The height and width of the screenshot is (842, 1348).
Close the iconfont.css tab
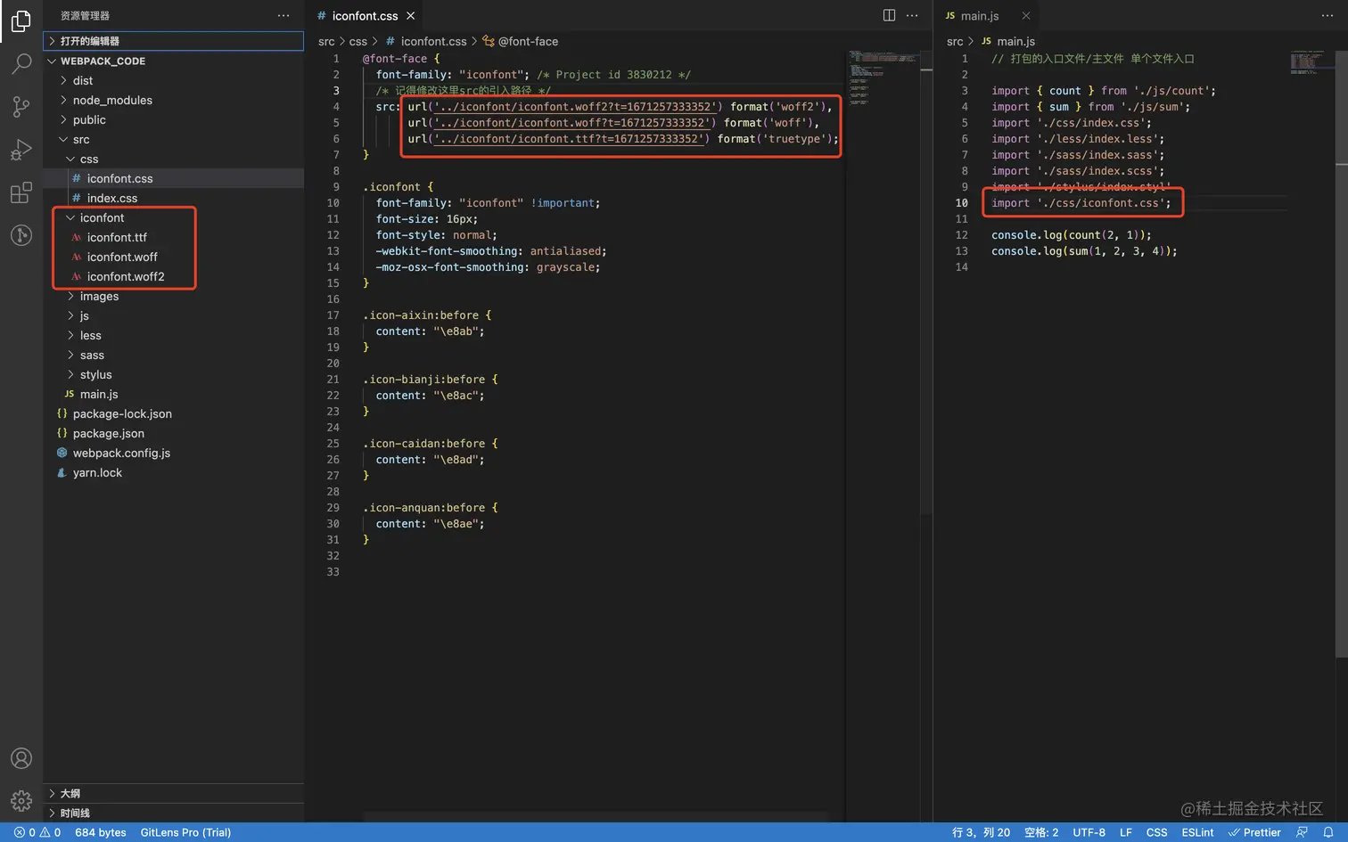(x=410, y=16)
